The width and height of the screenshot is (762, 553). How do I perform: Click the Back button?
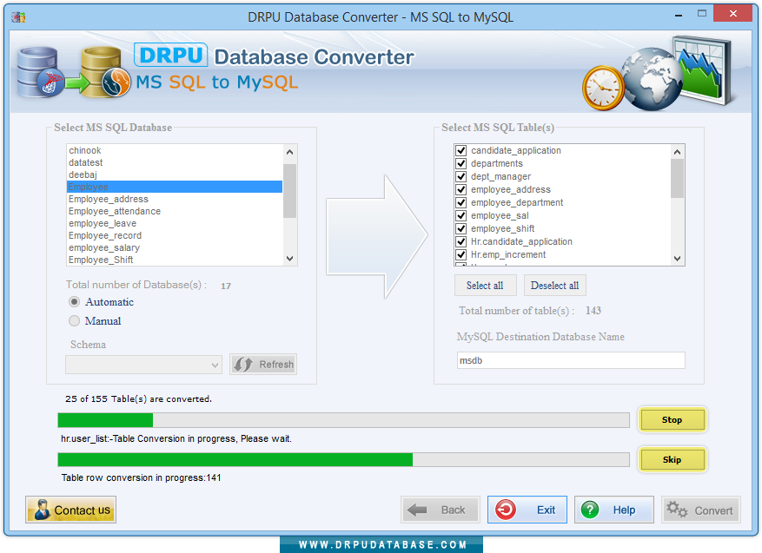pos(441,510)
